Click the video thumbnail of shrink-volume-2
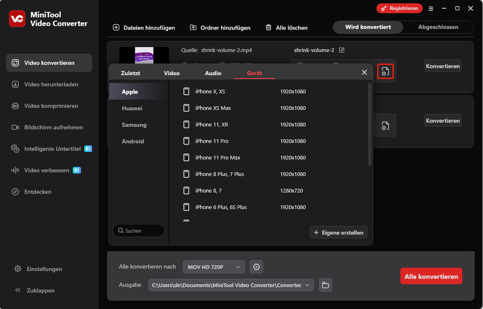 [x=144, y=55]
